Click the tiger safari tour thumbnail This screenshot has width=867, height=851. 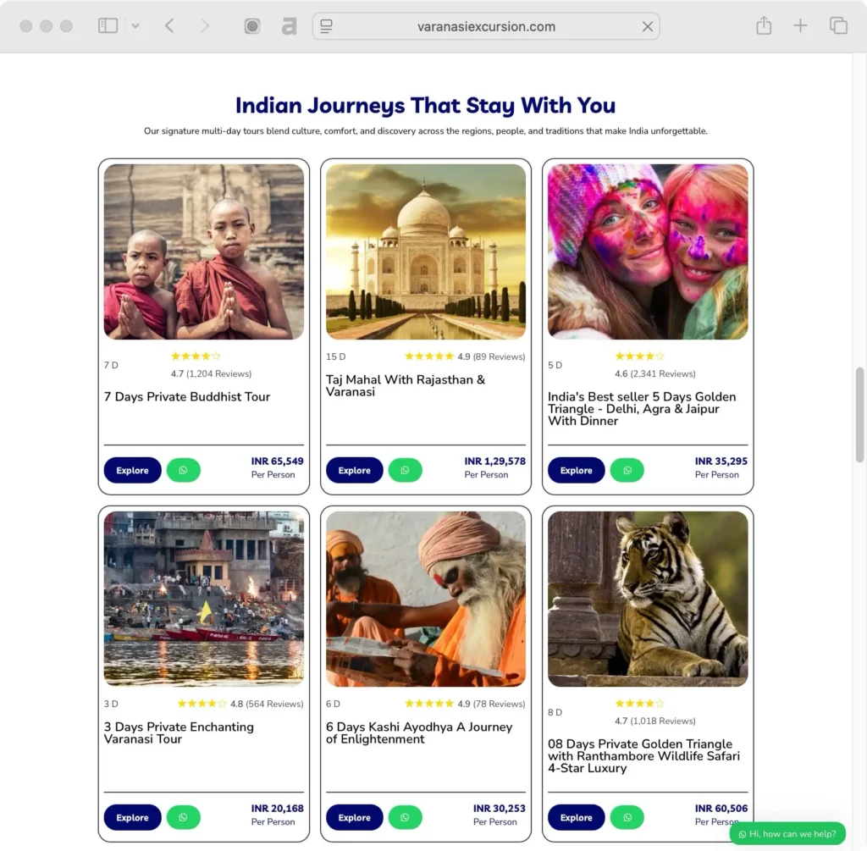[648, 598]
